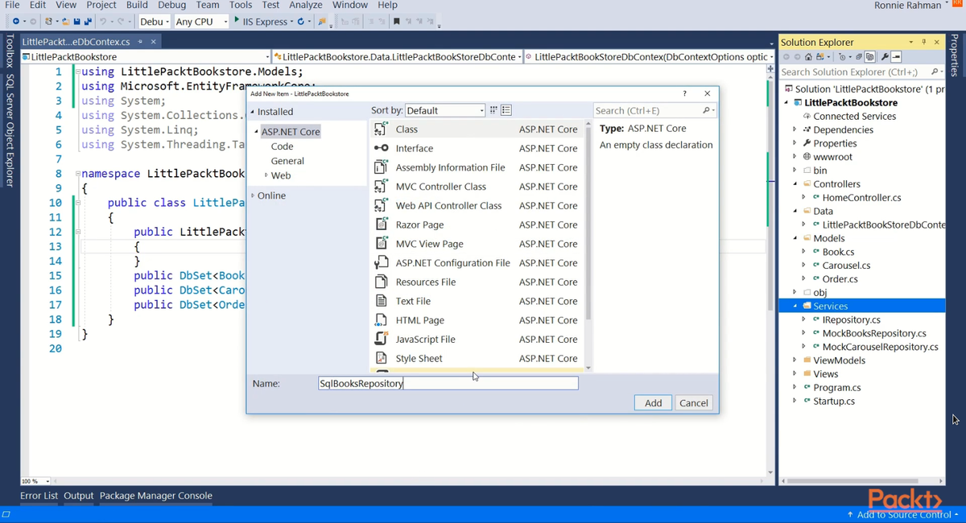Open the Output tab

[79, 496]
